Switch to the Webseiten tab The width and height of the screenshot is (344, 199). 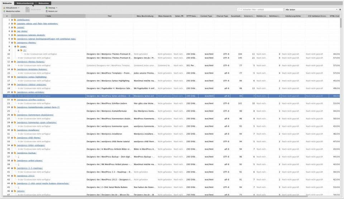click(43, 3)
